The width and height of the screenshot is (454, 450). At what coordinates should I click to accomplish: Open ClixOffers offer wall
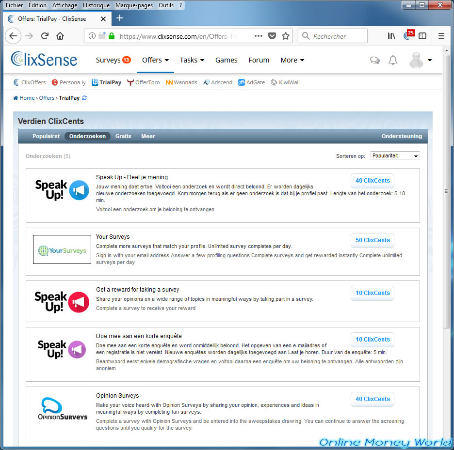pos(30,82)
